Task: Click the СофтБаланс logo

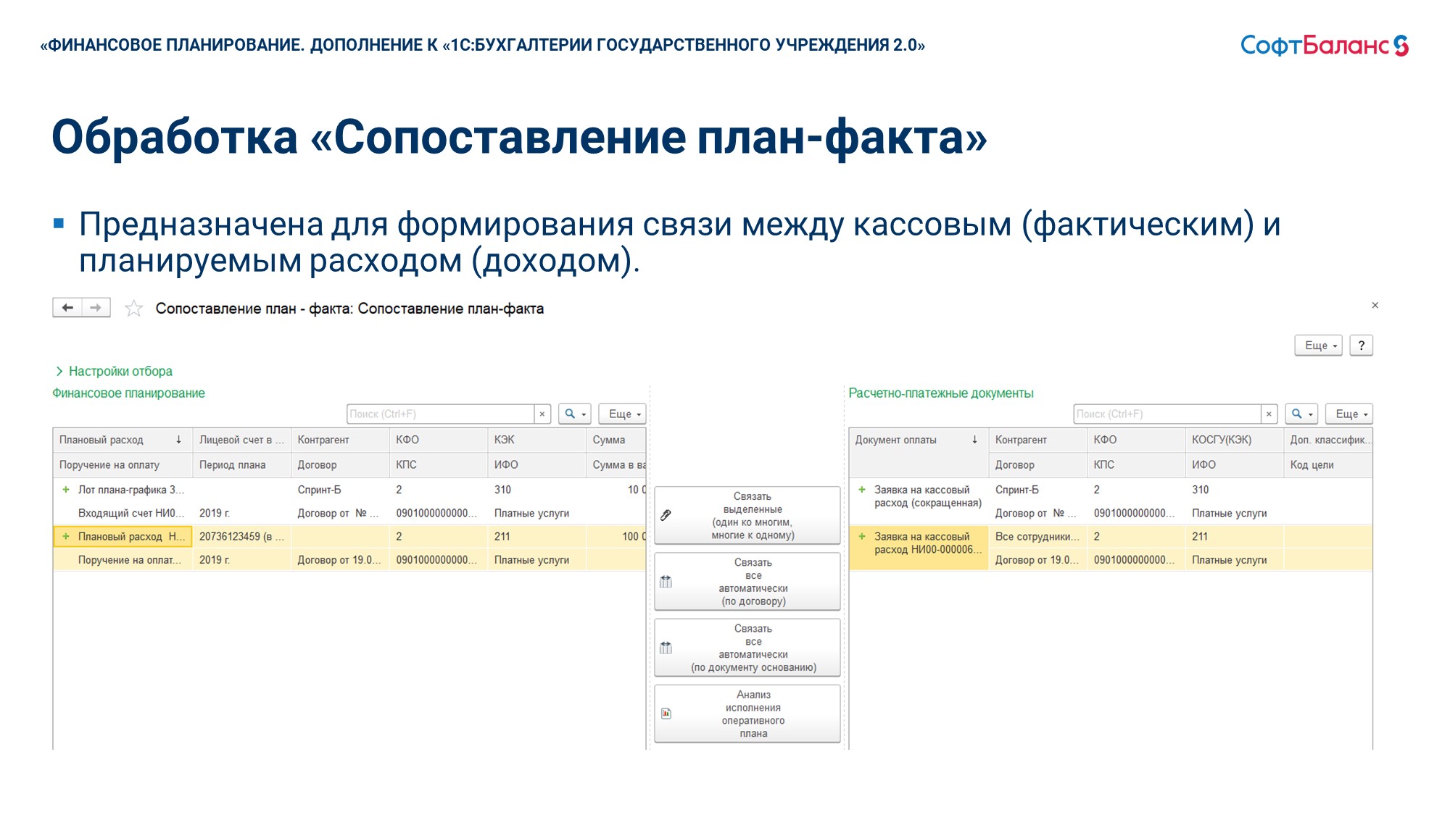Action: click(1325, 45)
